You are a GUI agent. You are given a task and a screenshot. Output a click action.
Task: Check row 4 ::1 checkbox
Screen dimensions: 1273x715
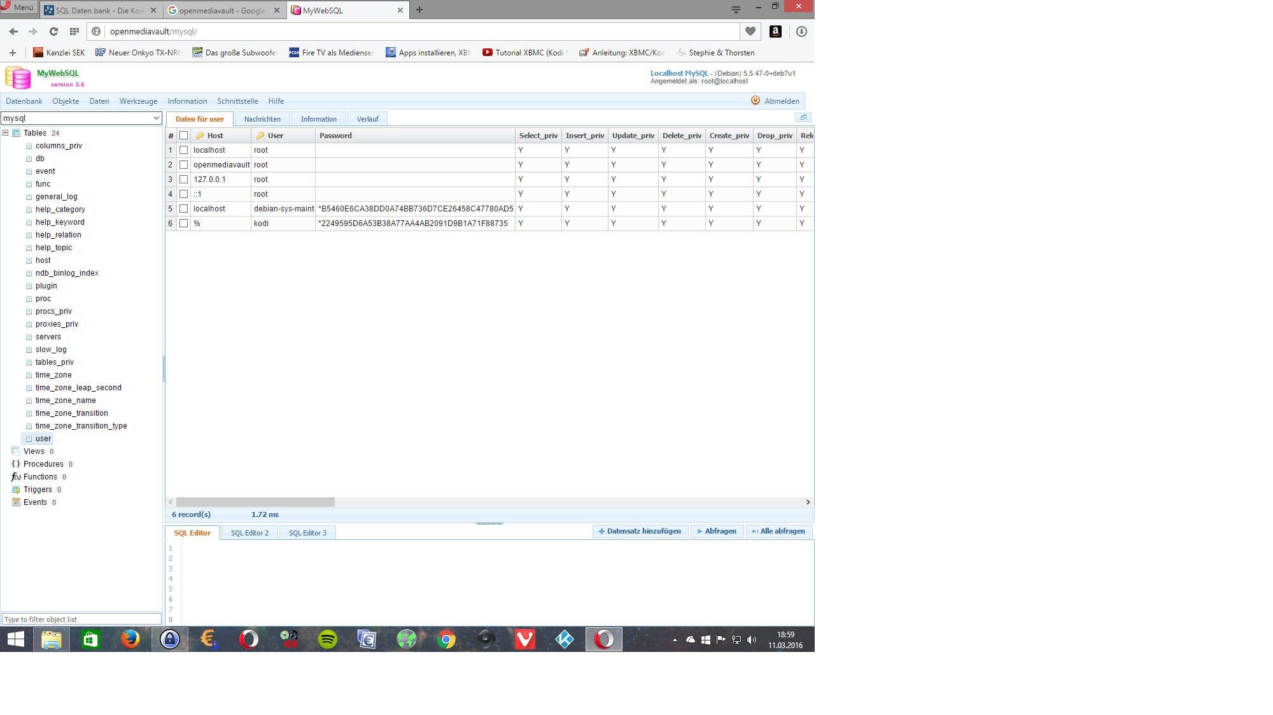(x=184, y=194)
